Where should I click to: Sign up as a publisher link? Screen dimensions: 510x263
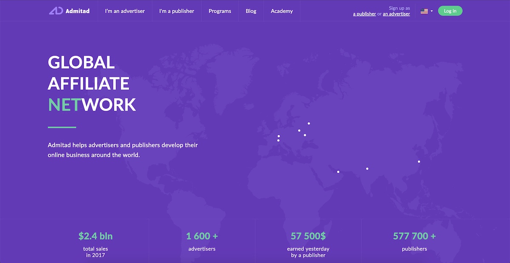(365, 14)
